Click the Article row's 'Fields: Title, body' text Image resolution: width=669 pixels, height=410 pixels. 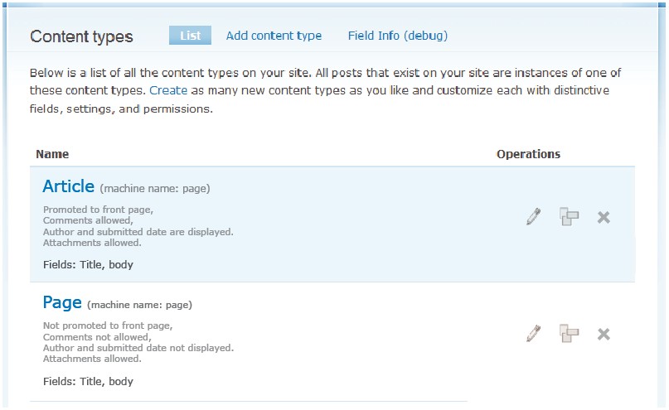tap(88, 265)
